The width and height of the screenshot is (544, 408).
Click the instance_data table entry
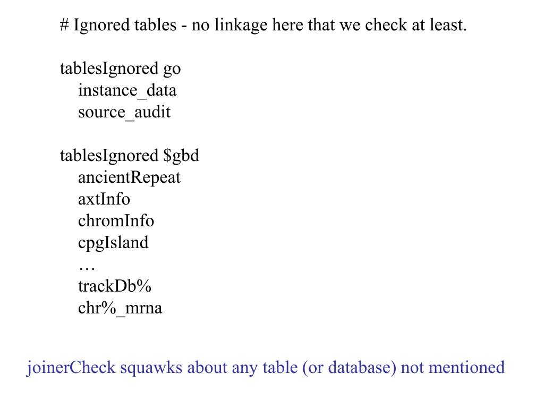(127, 90)
